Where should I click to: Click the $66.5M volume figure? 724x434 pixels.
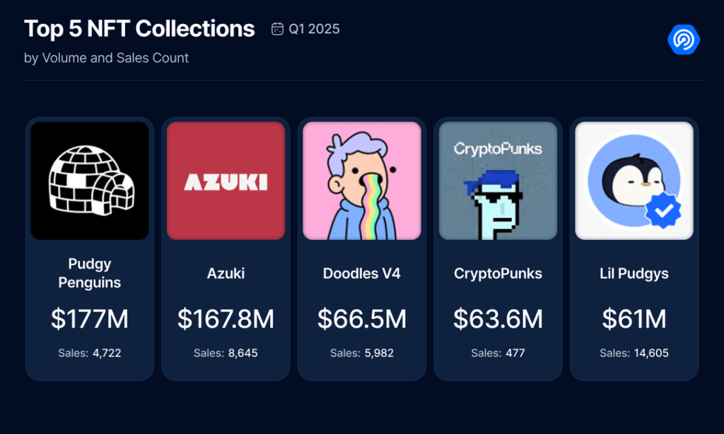coord(362,319)
